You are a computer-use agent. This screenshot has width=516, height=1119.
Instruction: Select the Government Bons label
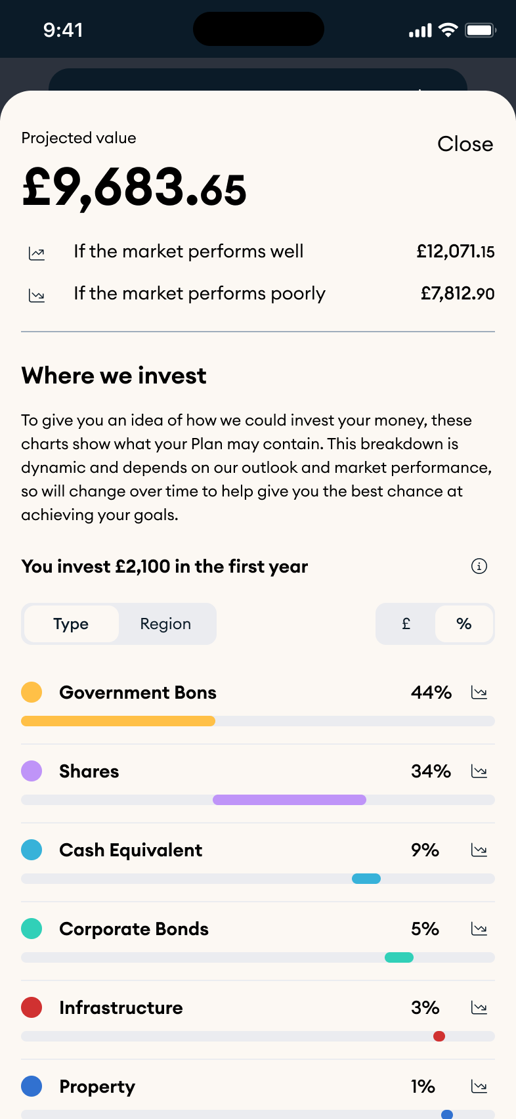(x=138, y=693)
